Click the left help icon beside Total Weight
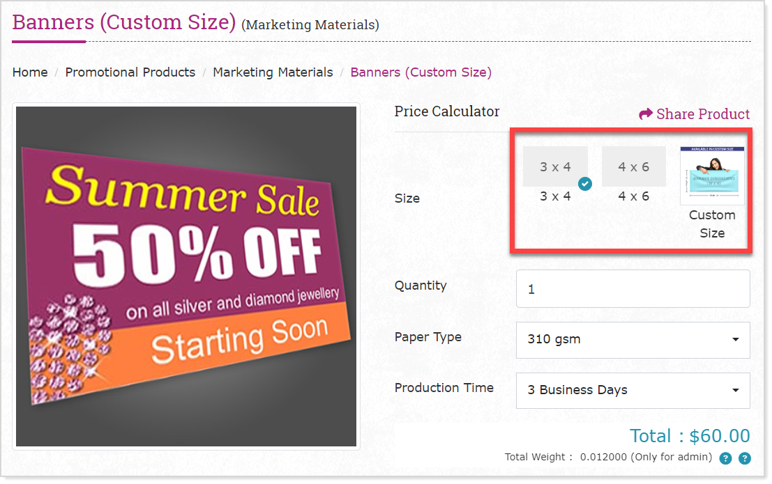 click(x=725, y=458)
